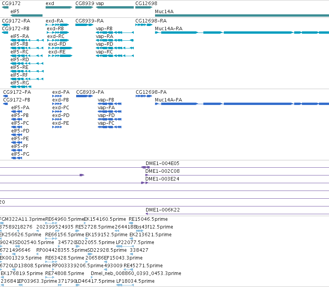Screen dimensions: 329x287
Task: Select transcript Muc14A-RA
Action: pos(242,33)
